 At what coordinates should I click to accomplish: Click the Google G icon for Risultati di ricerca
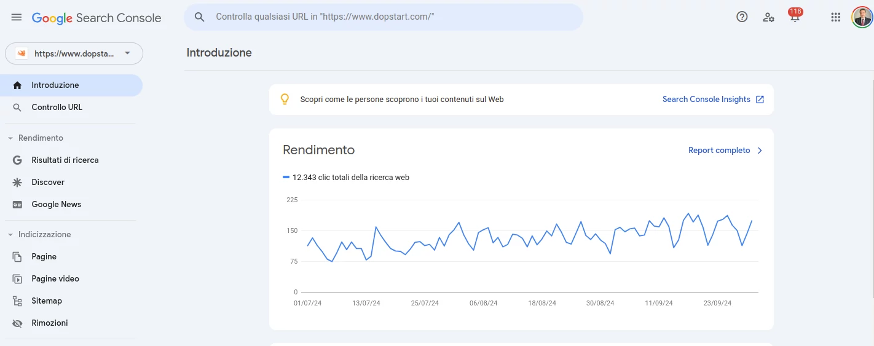click(17, 160)
